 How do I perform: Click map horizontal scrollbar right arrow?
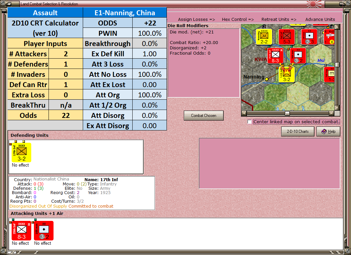pyautogui.click(x=331, y=113)
